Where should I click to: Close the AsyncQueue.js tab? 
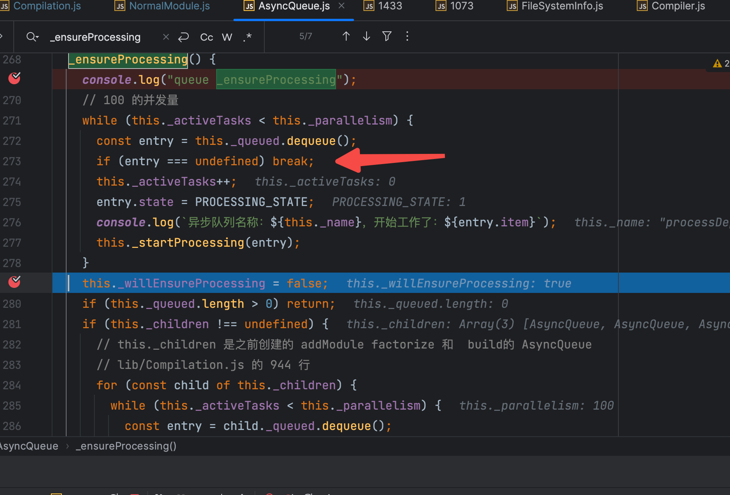coord(342,6)
